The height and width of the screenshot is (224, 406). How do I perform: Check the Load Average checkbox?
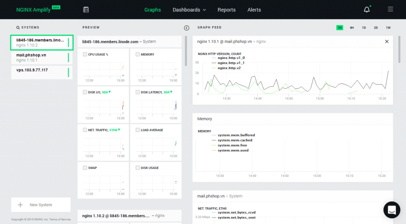138,130
